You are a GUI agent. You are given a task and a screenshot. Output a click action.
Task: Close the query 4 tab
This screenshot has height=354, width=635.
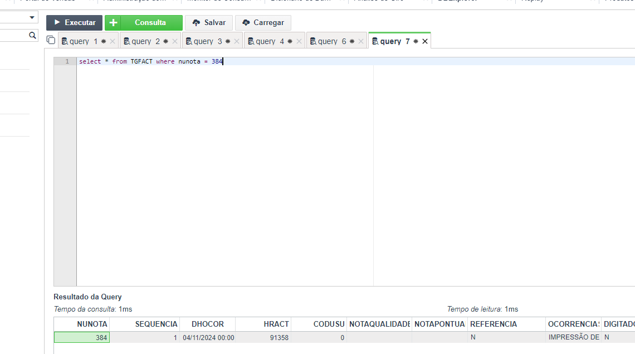299,41
